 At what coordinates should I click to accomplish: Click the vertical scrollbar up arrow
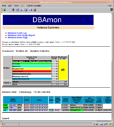pos(112,14)
